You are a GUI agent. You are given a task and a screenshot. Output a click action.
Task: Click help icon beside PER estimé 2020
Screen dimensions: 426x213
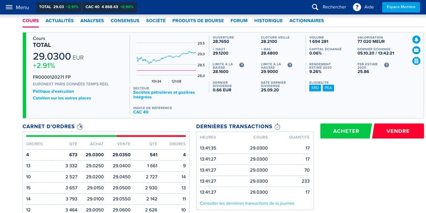click(x=386, y=65)
